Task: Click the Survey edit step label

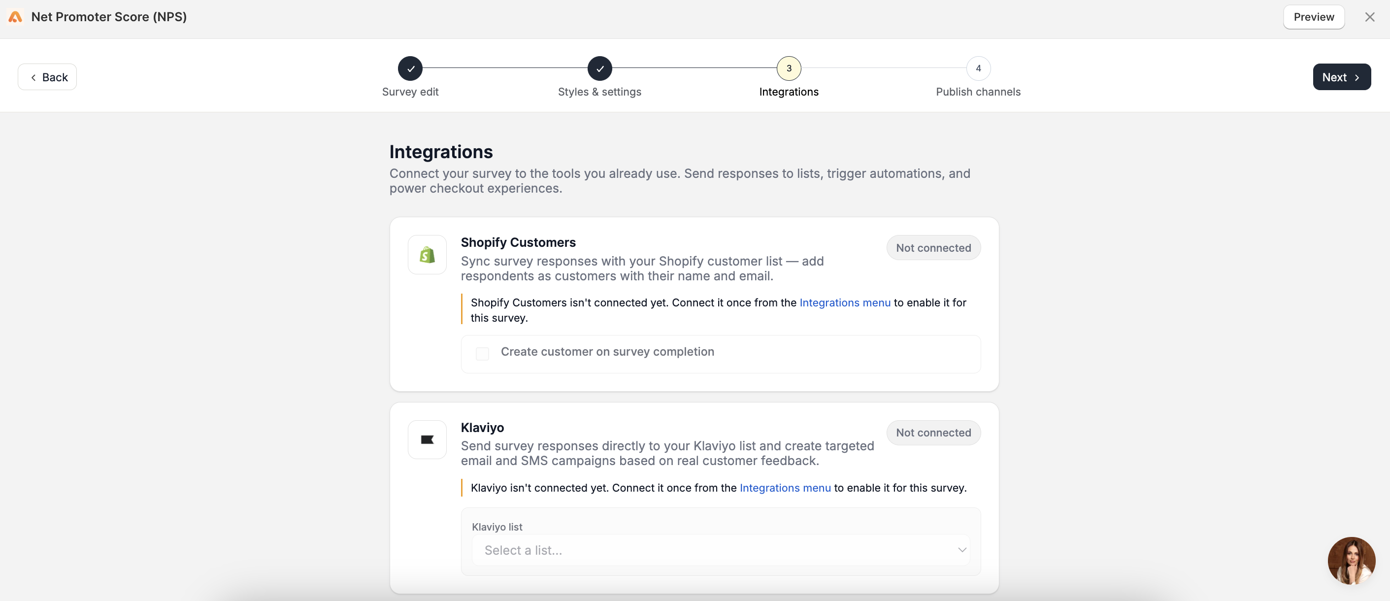Action: (410, 92)
